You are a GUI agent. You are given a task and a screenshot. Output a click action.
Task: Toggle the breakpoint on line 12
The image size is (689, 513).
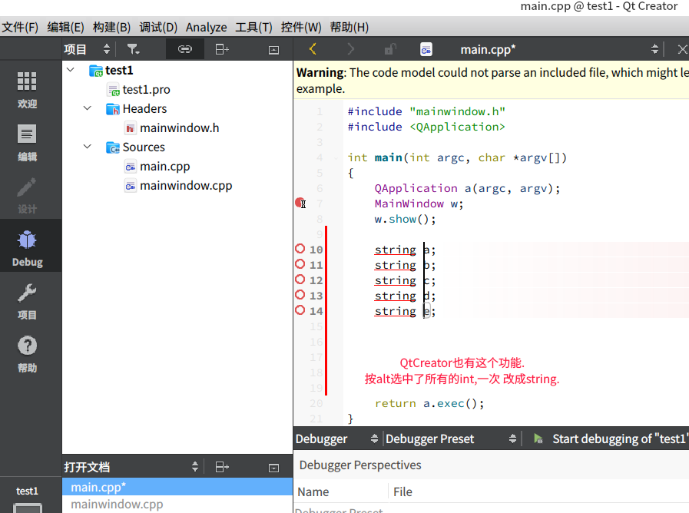coord(300,280)
